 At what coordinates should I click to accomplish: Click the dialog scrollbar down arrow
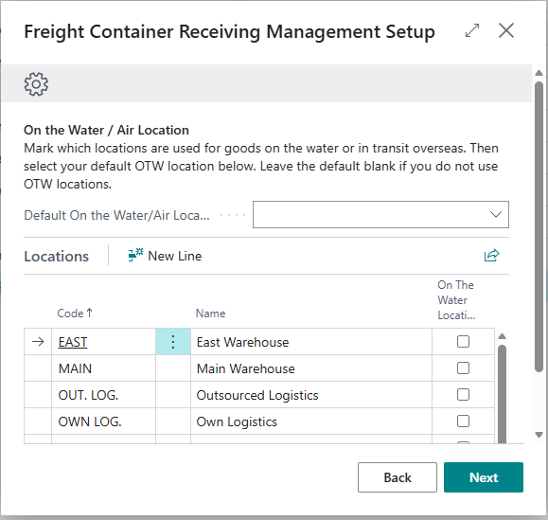[539, 435]
